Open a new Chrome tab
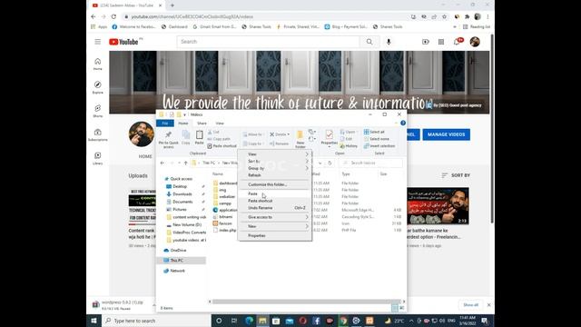Viewport: 581px width, 327px height. (172, 5)
